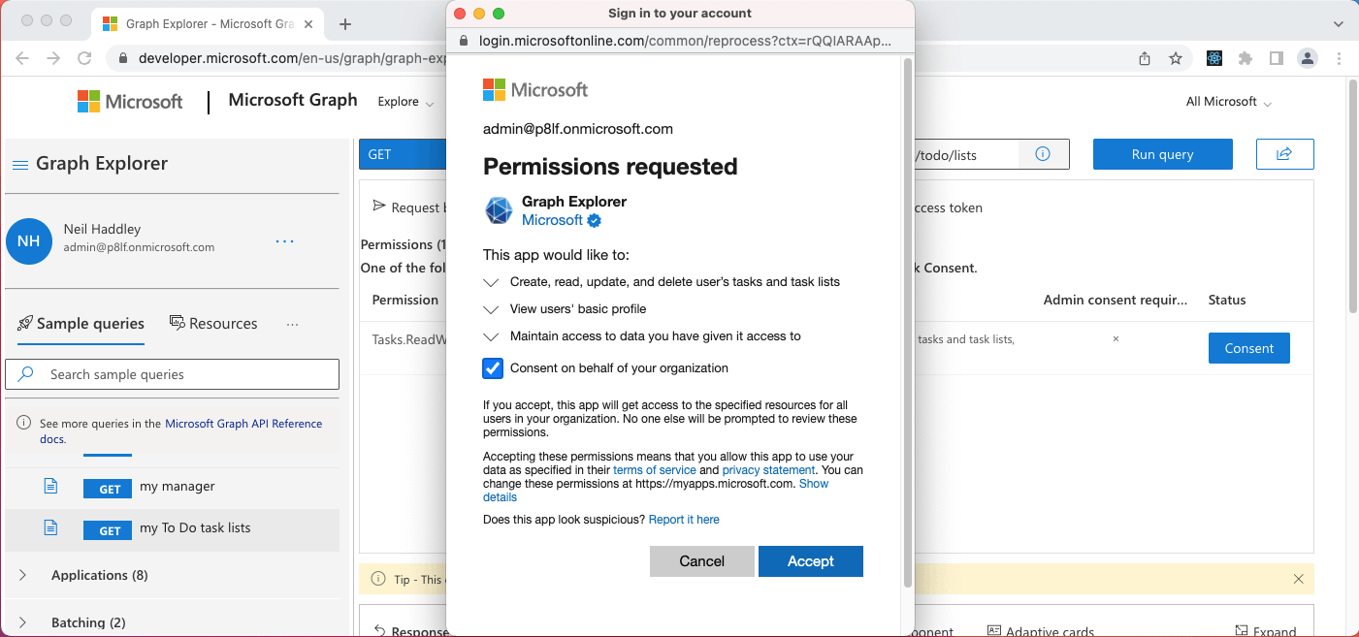Open the Chrome profile avatar icon
This screenshot has height=637, width=1359.
(1308, 58)
